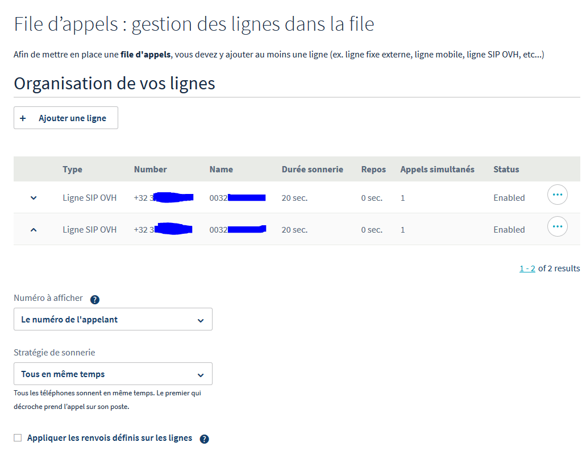Open the Numéro à afficher dropdown

click(x=113, y=320)
